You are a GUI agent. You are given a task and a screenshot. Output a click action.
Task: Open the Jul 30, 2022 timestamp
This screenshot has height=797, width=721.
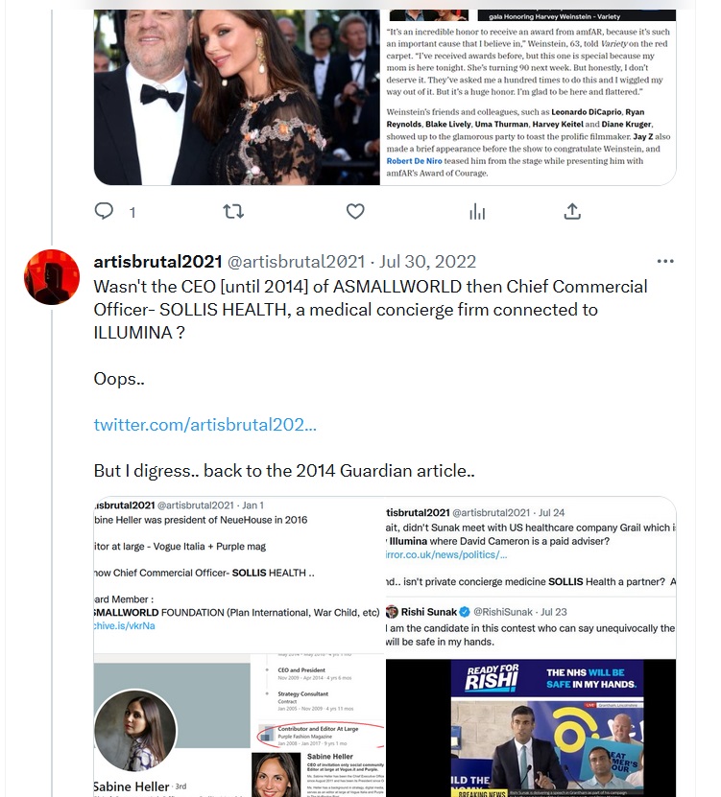tap(427, 261)
